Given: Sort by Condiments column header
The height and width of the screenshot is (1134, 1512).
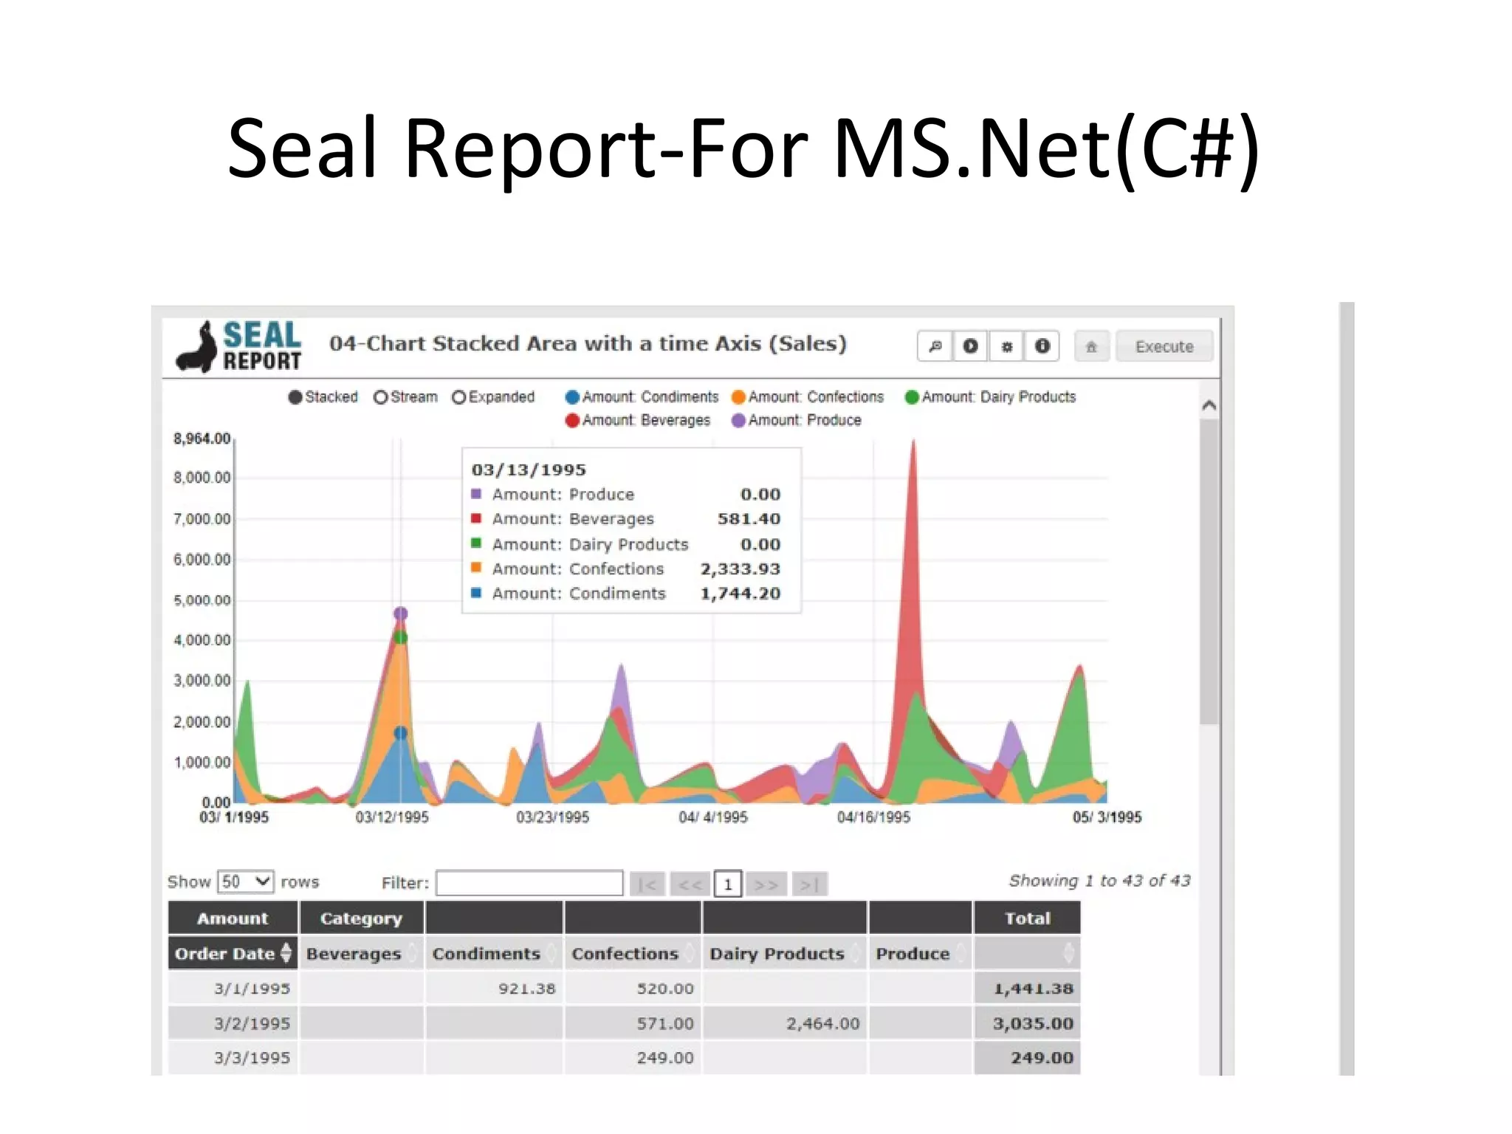Looking at the screenshot, I should tap(493, 953).
